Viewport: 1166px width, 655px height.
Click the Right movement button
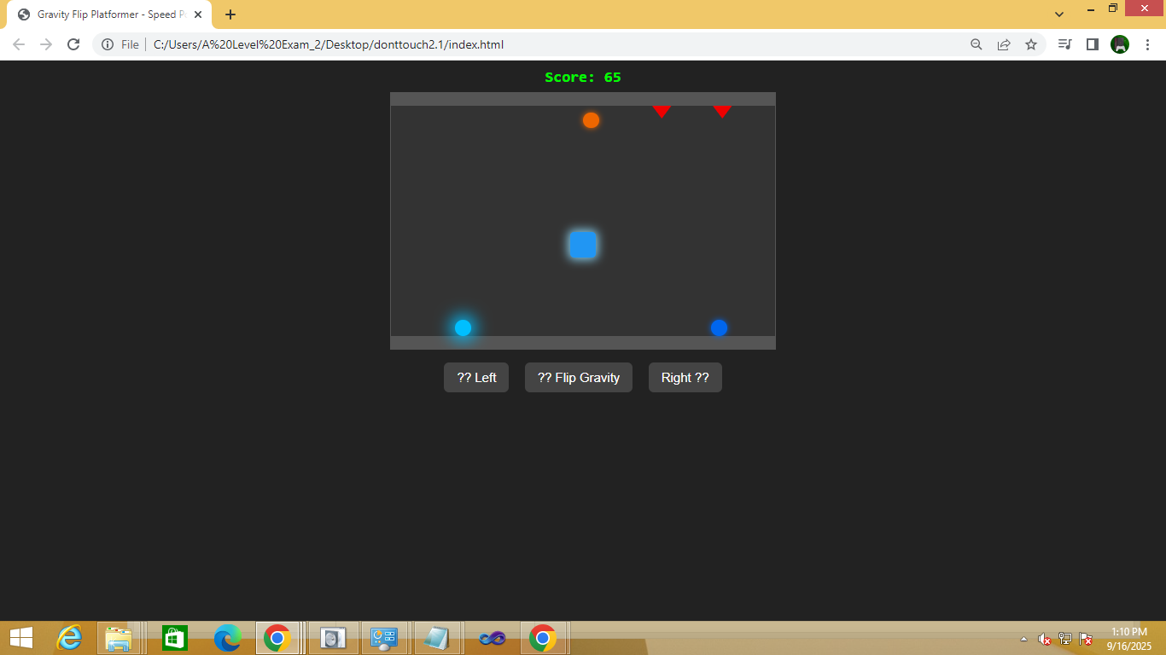click(685, 378)
